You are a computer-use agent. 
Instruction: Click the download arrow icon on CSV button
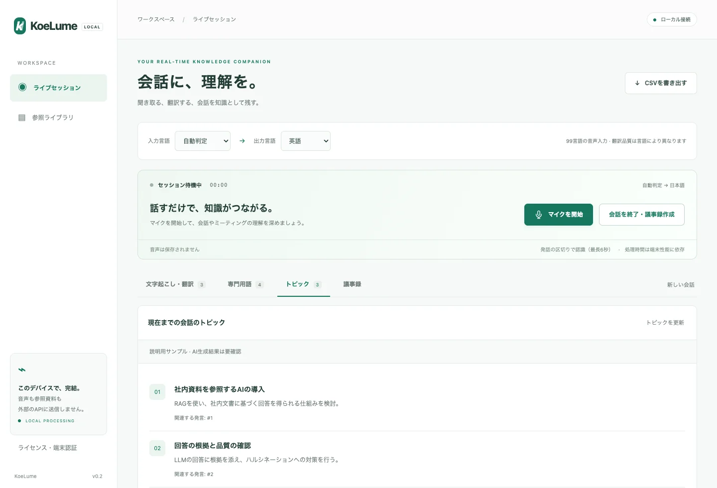(637, 83)
